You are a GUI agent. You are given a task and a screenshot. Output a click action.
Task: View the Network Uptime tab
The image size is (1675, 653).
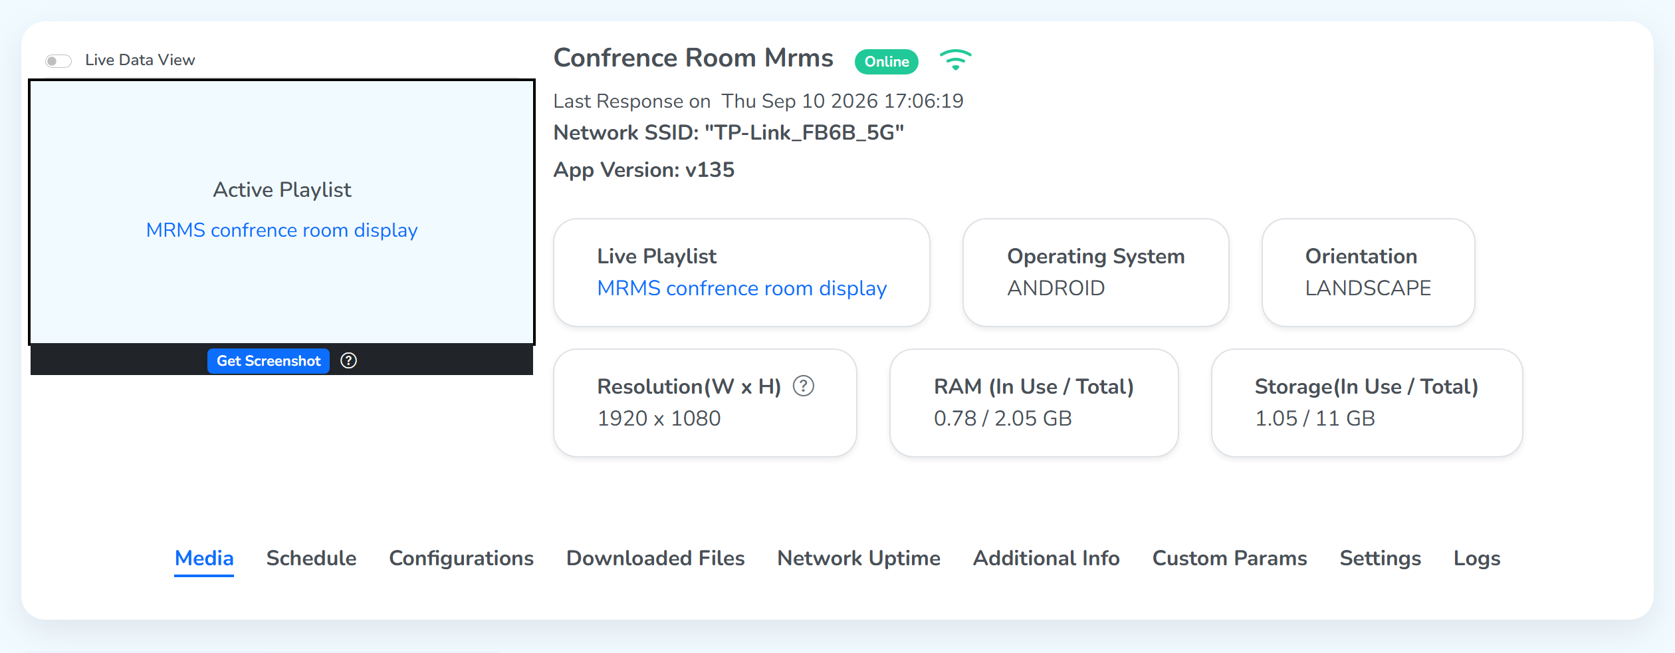coord(859,559)
